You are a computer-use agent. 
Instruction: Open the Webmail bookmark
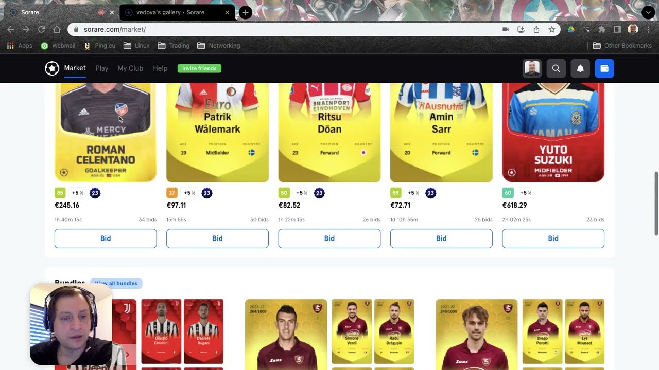pos(58,46)
